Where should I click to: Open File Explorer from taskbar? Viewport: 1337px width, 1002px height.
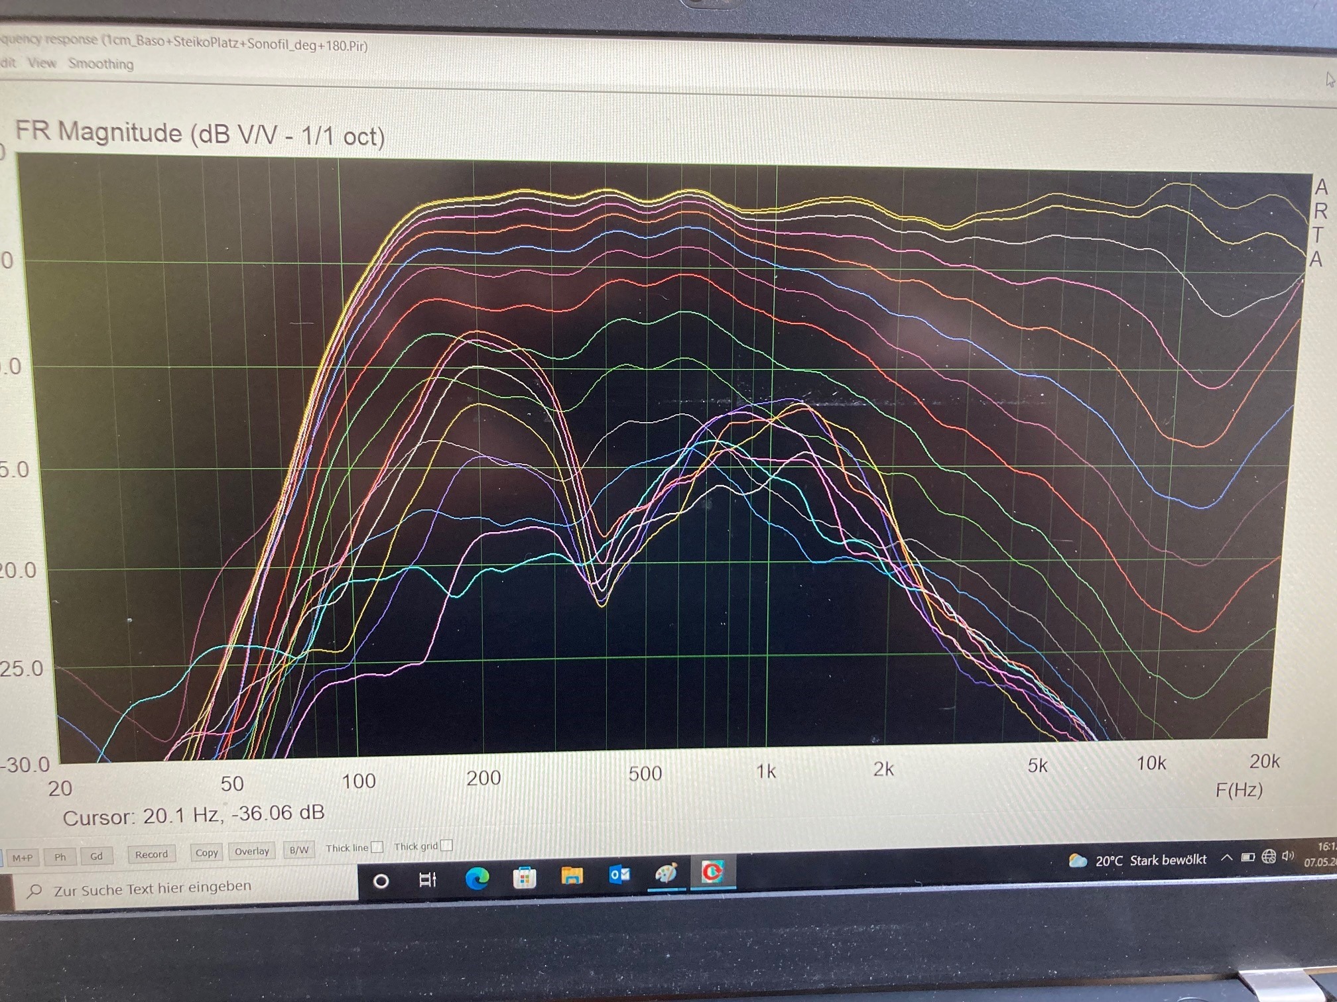point(572,876)
